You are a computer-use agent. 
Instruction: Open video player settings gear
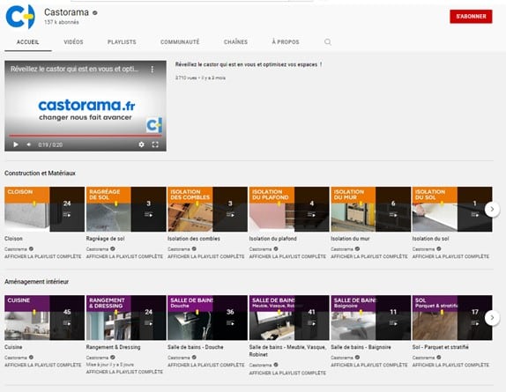pyautogui.click(x=141, y=144)
